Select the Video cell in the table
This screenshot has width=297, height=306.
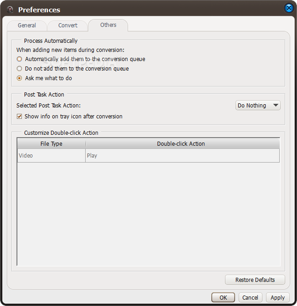point(51,156)
